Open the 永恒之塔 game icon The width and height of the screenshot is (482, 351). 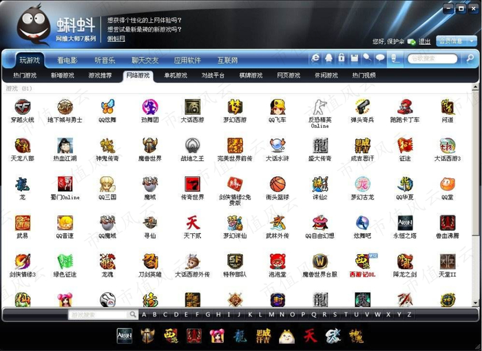click(405, 223)
